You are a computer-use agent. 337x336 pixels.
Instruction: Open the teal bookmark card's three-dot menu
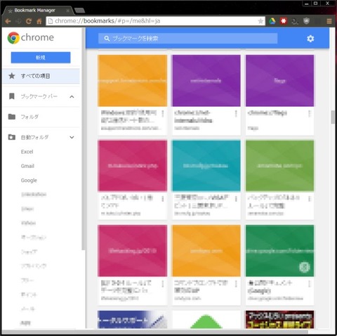[236, 199]
